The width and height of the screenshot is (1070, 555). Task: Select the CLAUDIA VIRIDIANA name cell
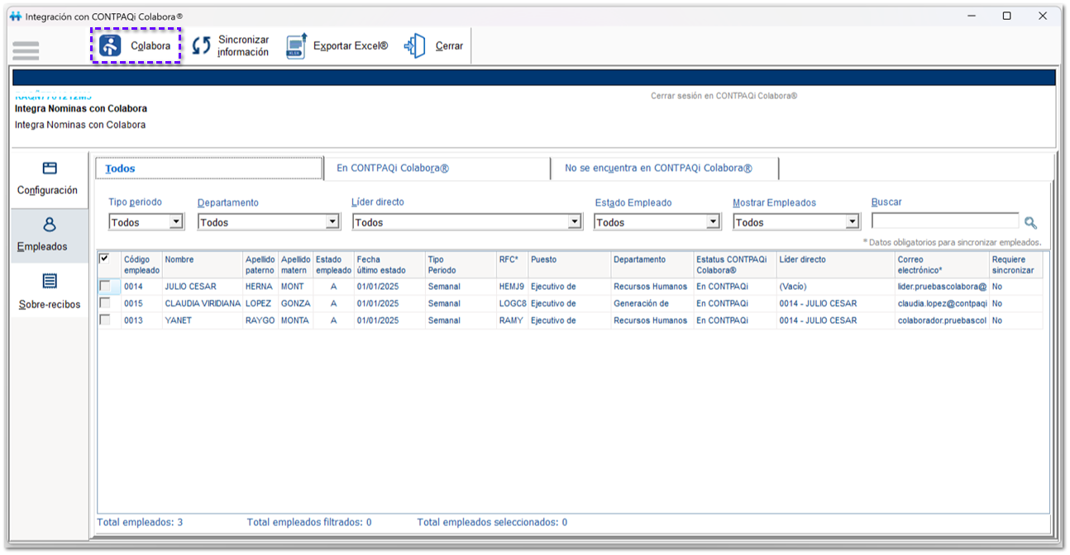point(203,303)
